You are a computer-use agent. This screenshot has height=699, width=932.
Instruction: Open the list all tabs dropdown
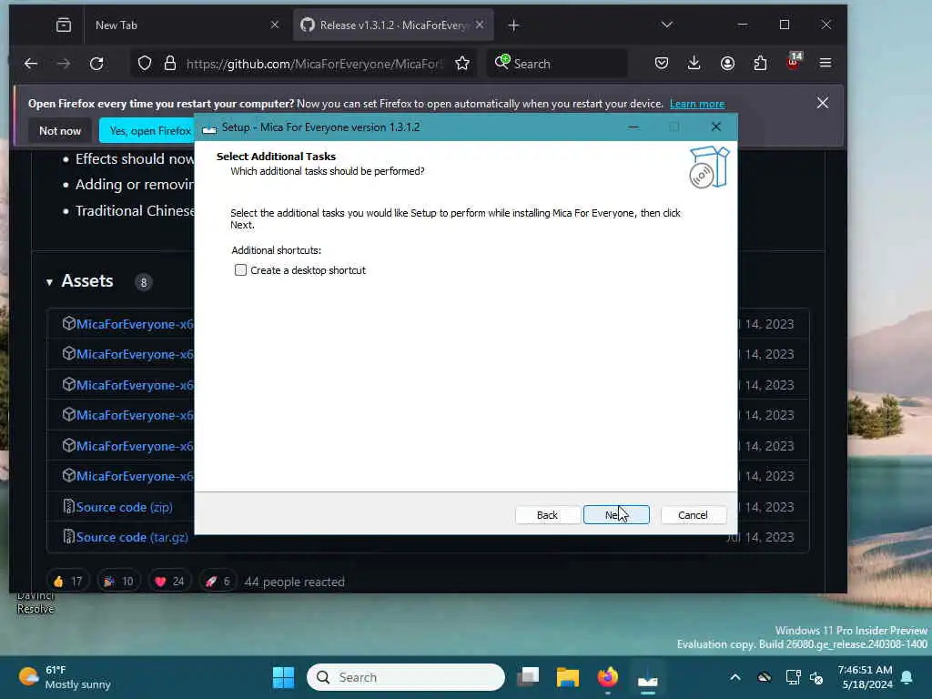(667, 25)
